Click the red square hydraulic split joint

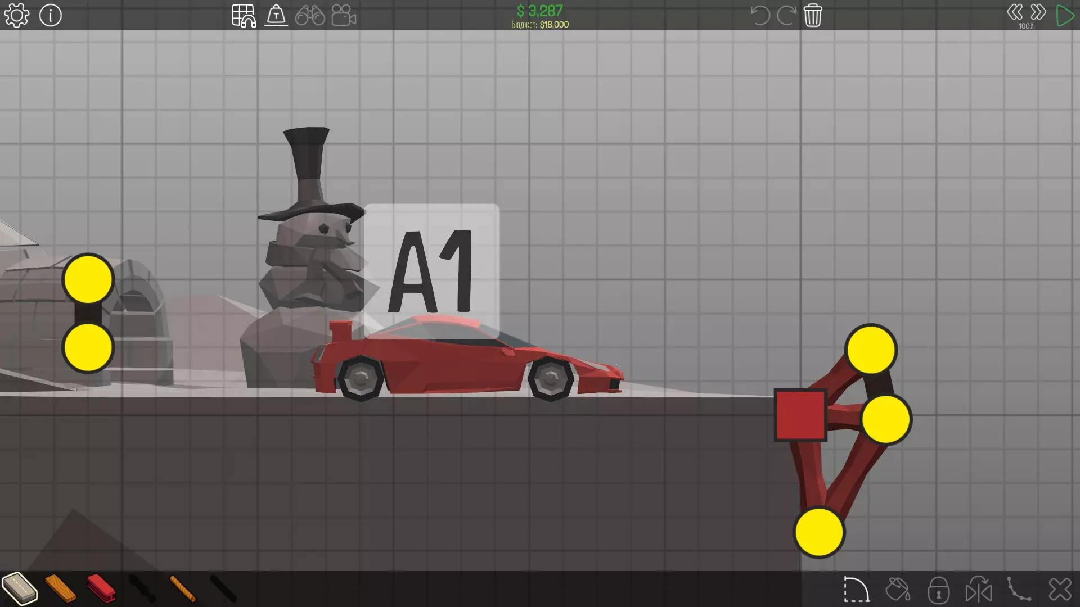point(800,415)
